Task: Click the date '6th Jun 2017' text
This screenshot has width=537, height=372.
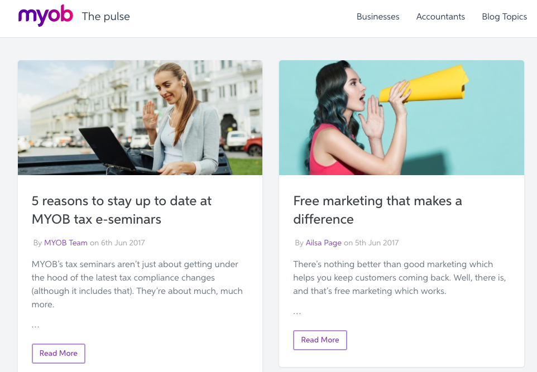Action: (122, 243)
